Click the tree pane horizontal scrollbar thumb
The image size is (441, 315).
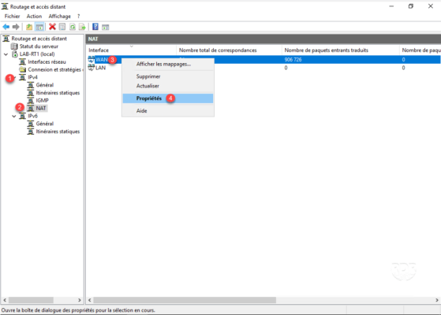coord(31,300)
